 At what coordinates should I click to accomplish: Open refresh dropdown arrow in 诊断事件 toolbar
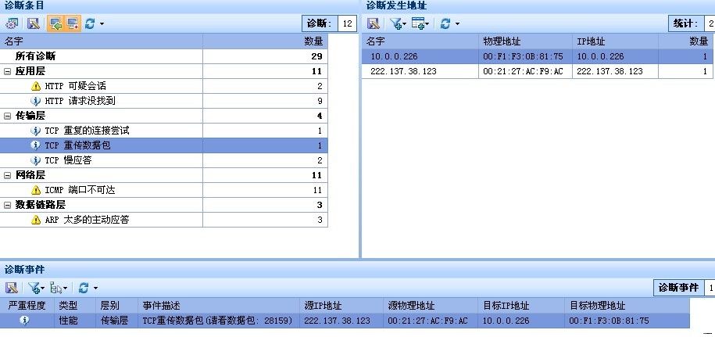tap(95, 289)
